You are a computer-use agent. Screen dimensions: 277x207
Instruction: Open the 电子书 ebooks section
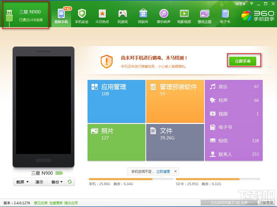(x=225, y=15)
